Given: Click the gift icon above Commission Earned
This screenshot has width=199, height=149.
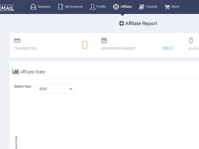Looking at the screenshot, I should (104, 41).
